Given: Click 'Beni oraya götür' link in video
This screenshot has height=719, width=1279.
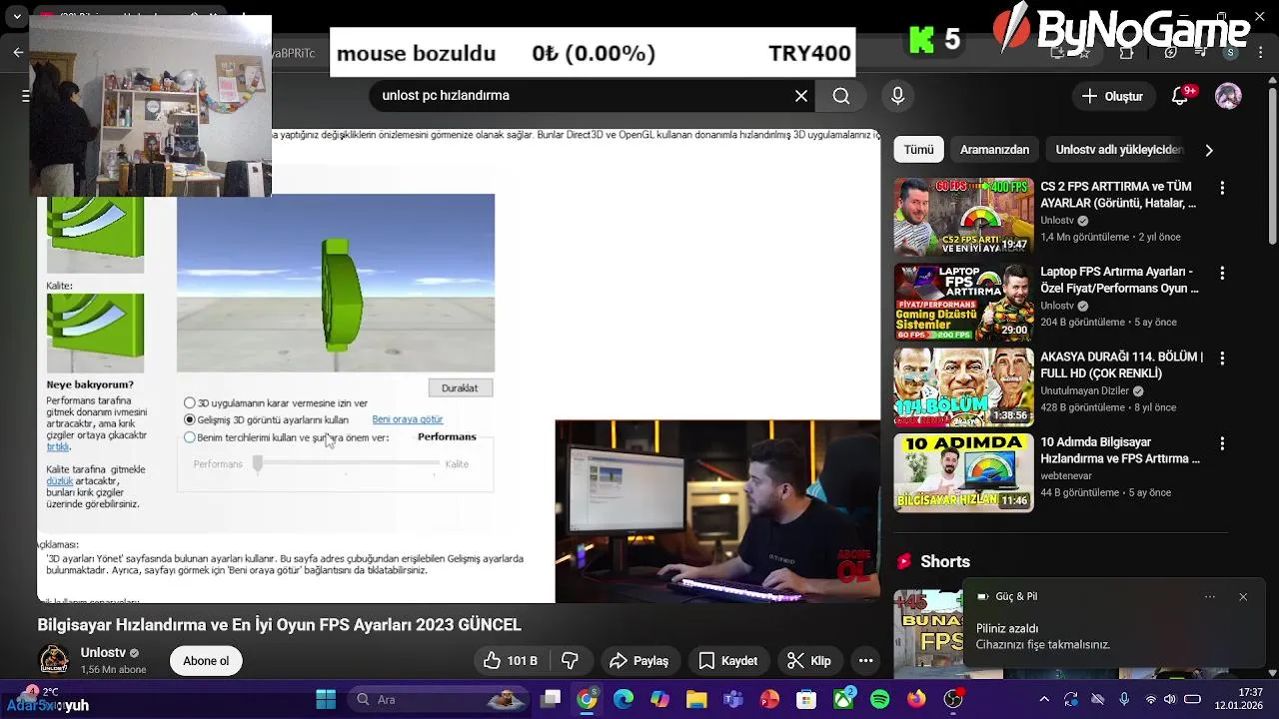Looking at the screenshot, I should pos(408,419).
